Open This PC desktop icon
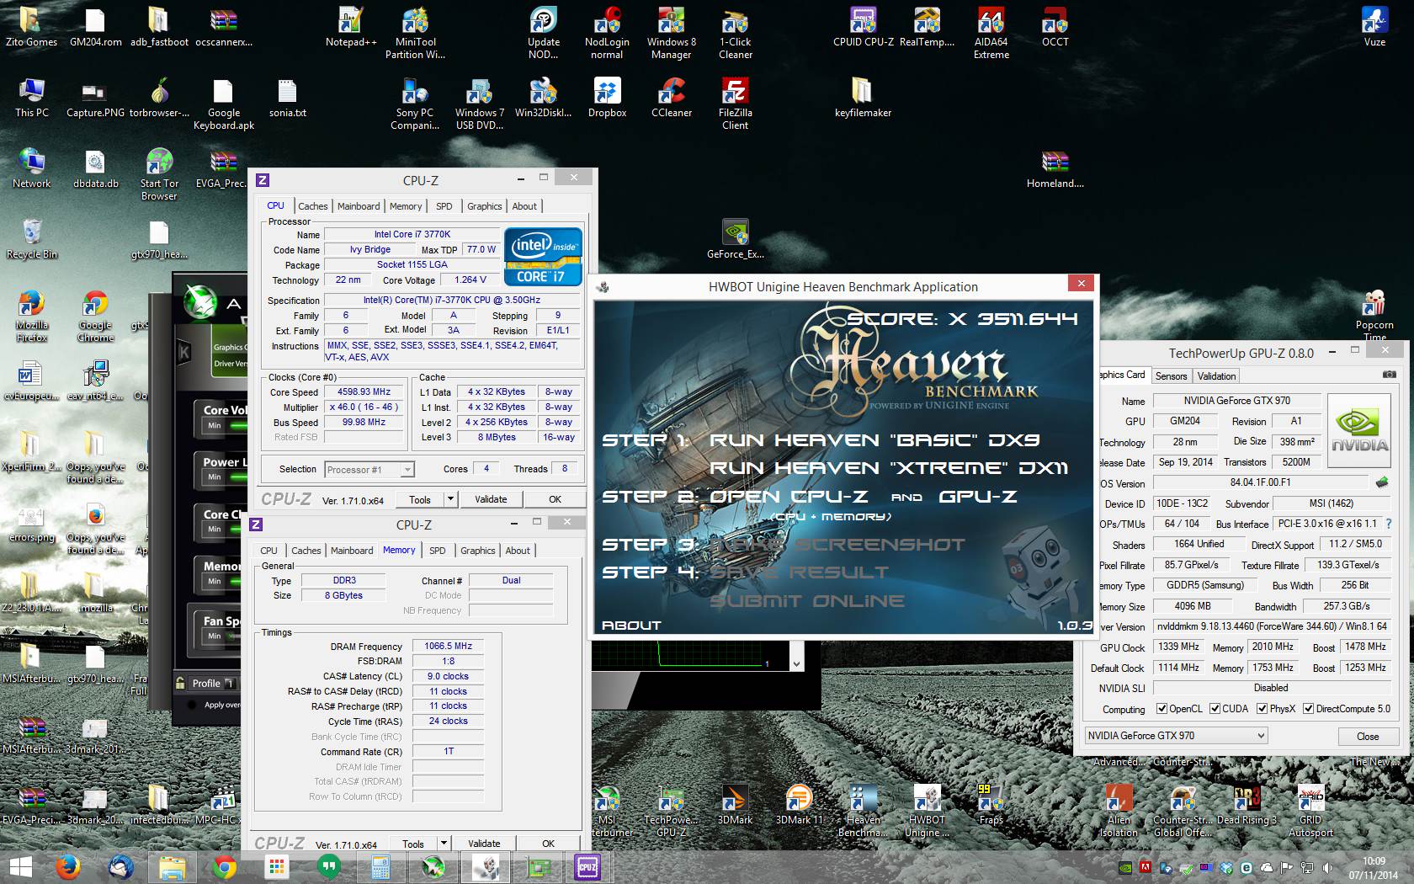Image resolution: width=1414 pixels, height=884 pixels. pyautogui.click(x=31, y=97)
